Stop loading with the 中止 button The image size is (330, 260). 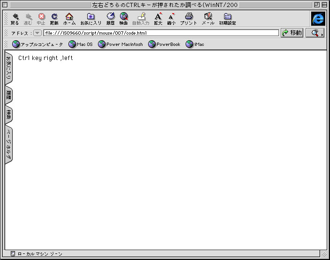(41, 19)
